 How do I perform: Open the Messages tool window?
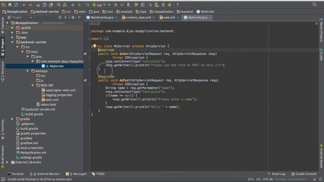pos(76,174)
